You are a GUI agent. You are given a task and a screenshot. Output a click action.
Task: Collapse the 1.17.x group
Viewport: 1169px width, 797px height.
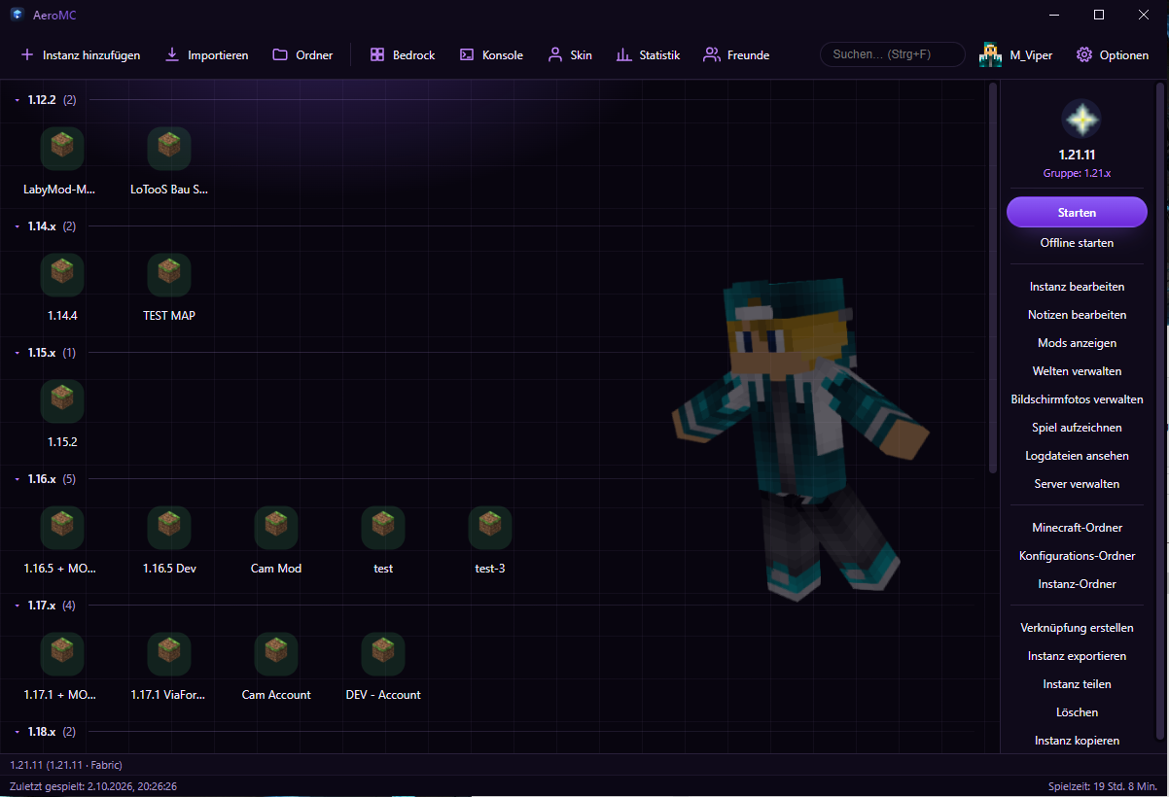tap(18, 606)
